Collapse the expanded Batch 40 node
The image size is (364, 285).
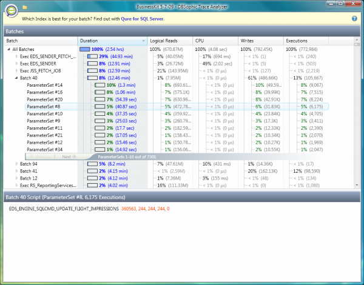16,78
